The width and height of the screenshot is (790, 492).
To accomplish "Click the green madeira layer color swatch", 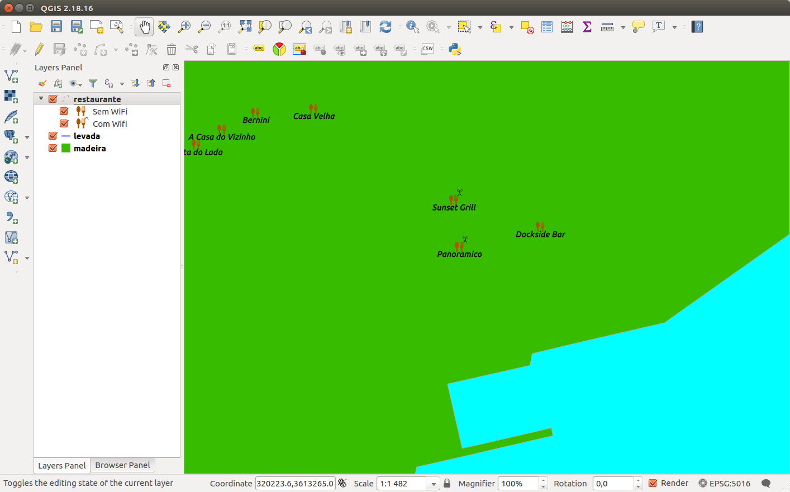I will pyautogui.click(x=66, y=148).
